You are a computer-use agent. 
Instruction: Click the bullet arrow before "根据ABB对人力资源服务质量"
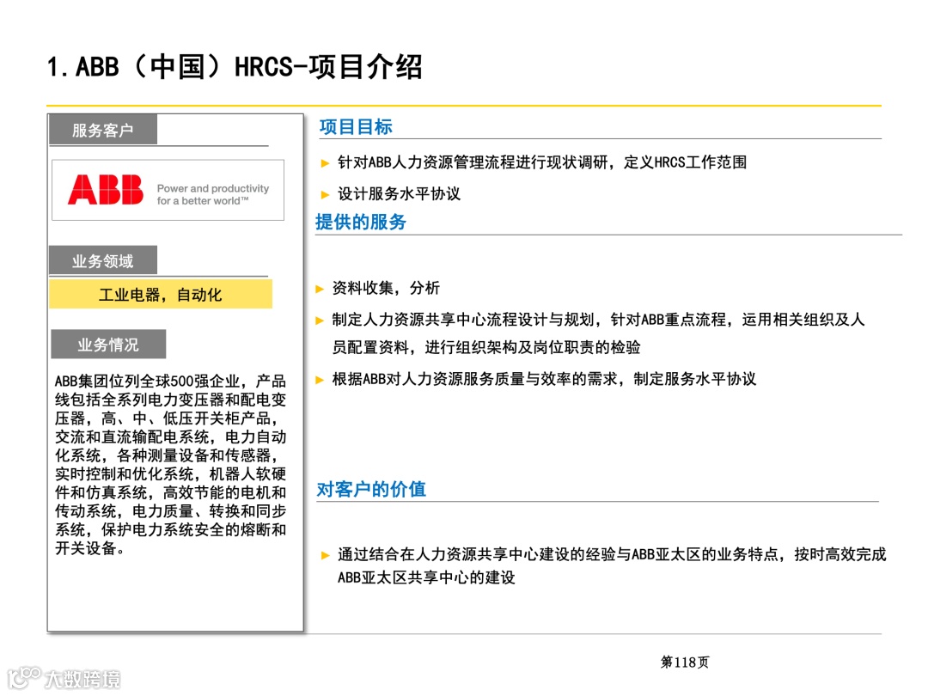point(320,380)
